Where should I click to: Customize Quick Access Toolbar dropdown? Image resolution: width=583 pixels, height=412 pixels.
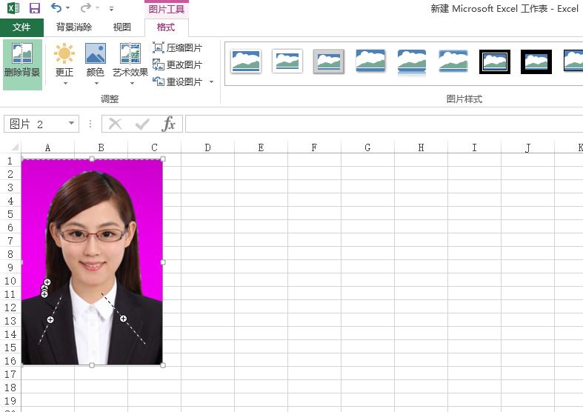point(111,9)
